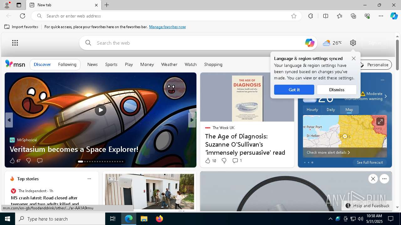
Task: Open Edge Settings and more menu
Action: tap(381, 16)
